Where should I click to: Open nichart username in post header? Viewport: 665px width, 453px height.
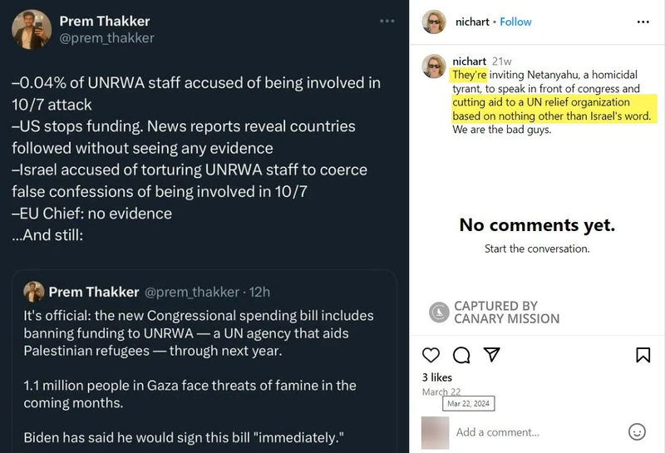(x=470, y=22)
